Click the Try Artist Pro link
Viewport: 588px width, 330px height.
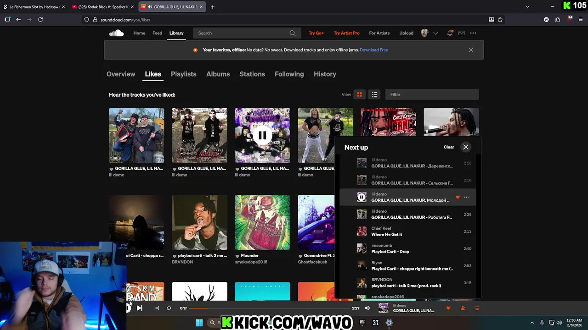click(346, 33)
